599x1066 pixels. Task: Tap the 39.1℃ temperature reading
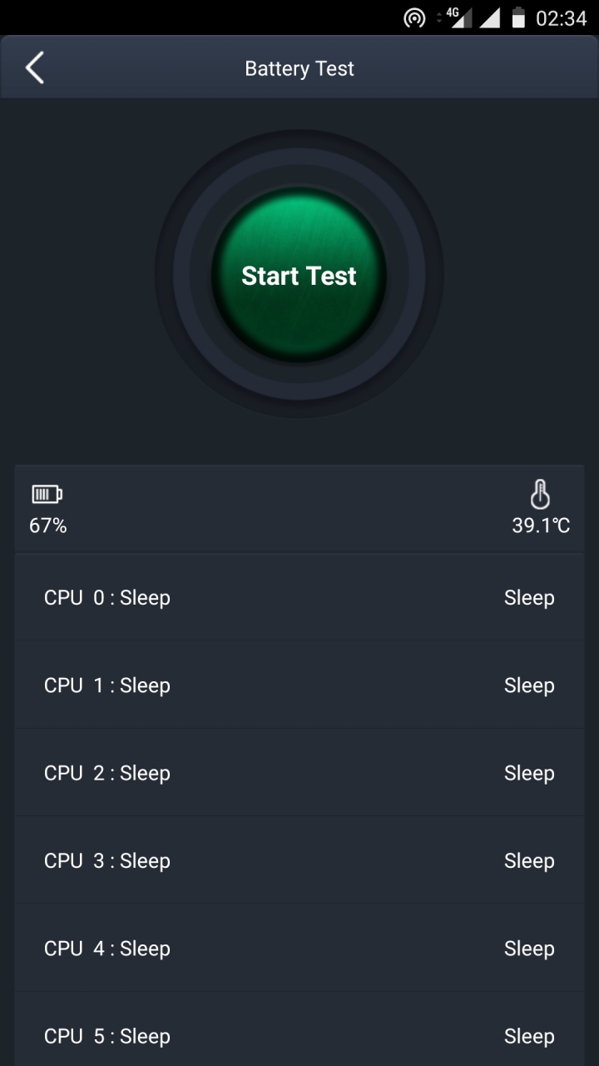pyautogui.click(x=541, y=526)
